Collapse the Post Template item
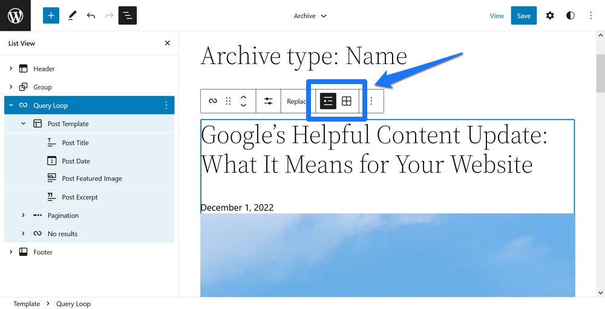 pos(23,123)
